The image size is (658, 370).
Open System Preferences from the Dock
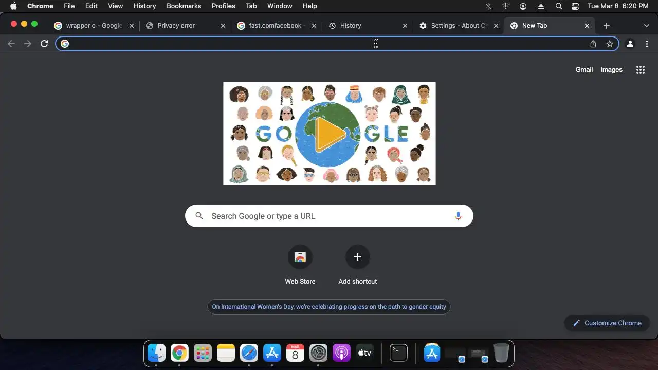318,353
